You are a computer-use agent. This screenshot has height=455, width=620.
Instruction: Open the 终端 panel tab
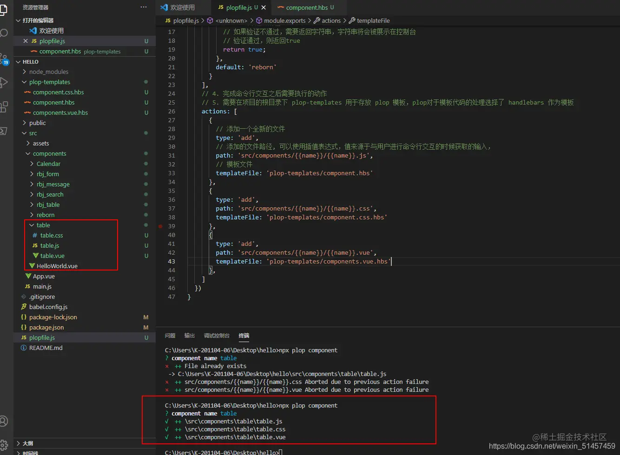point(244,336)
